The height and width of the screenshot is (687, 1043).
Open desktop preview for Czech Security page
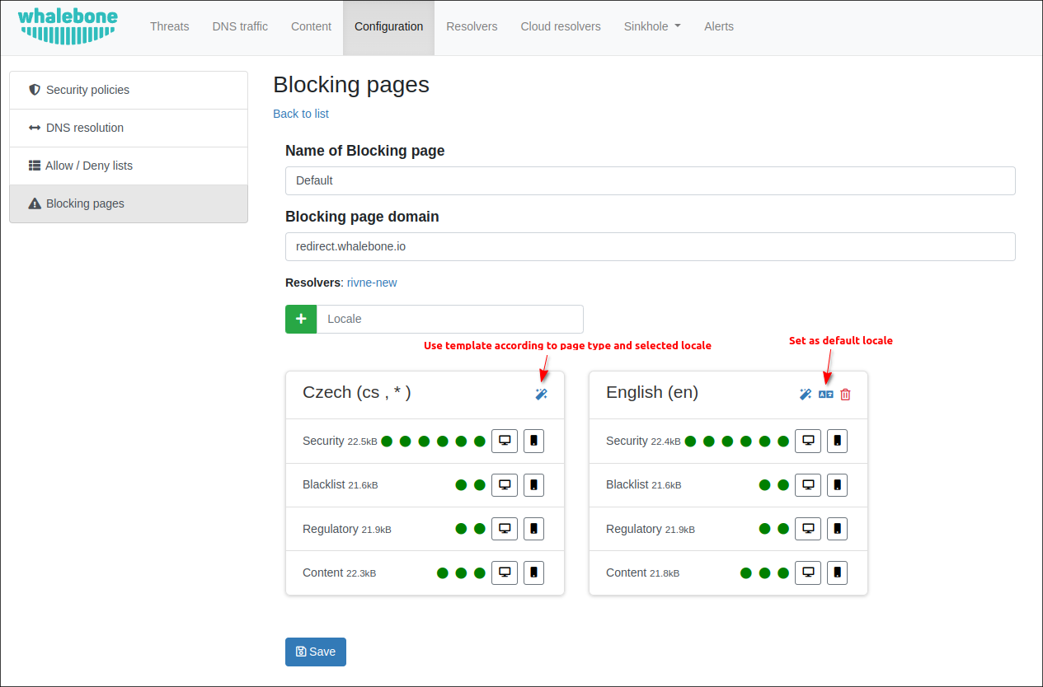(x=505, y=441)
